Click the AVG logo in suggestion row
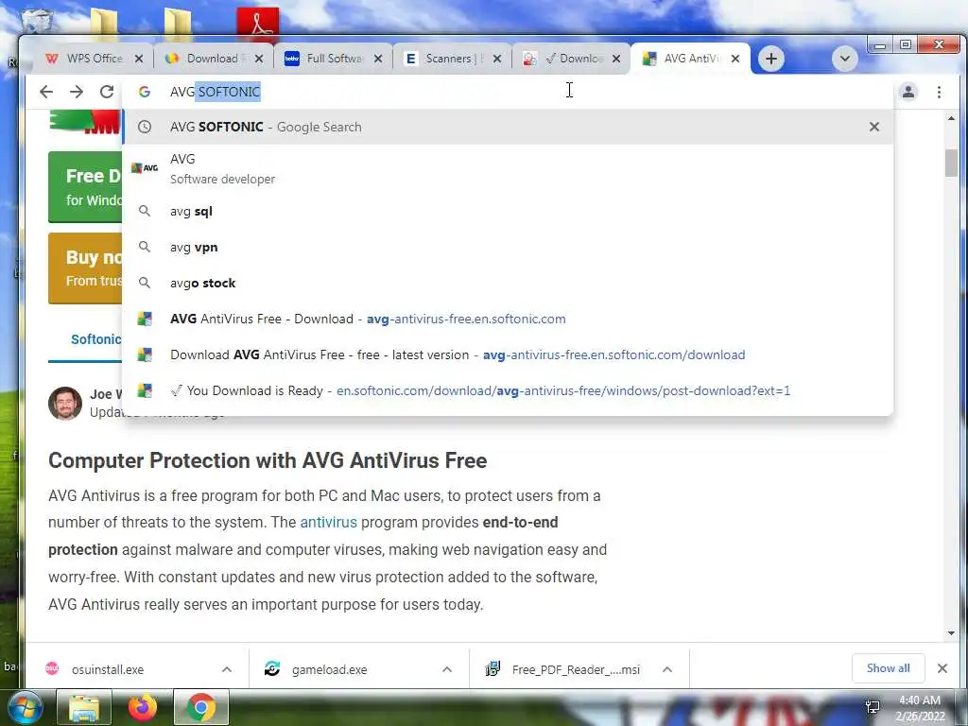The width and height of the screenshot is (968, 726). 145,168
